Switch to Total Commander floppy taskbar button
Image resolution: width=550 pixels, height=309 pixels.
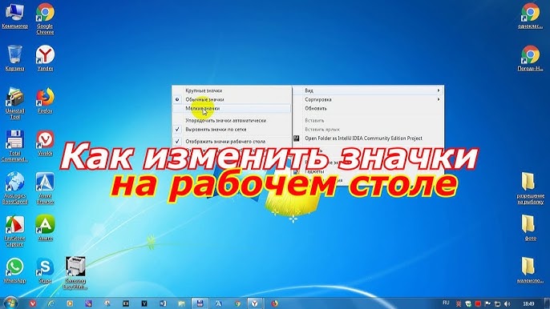pos(200,303)
